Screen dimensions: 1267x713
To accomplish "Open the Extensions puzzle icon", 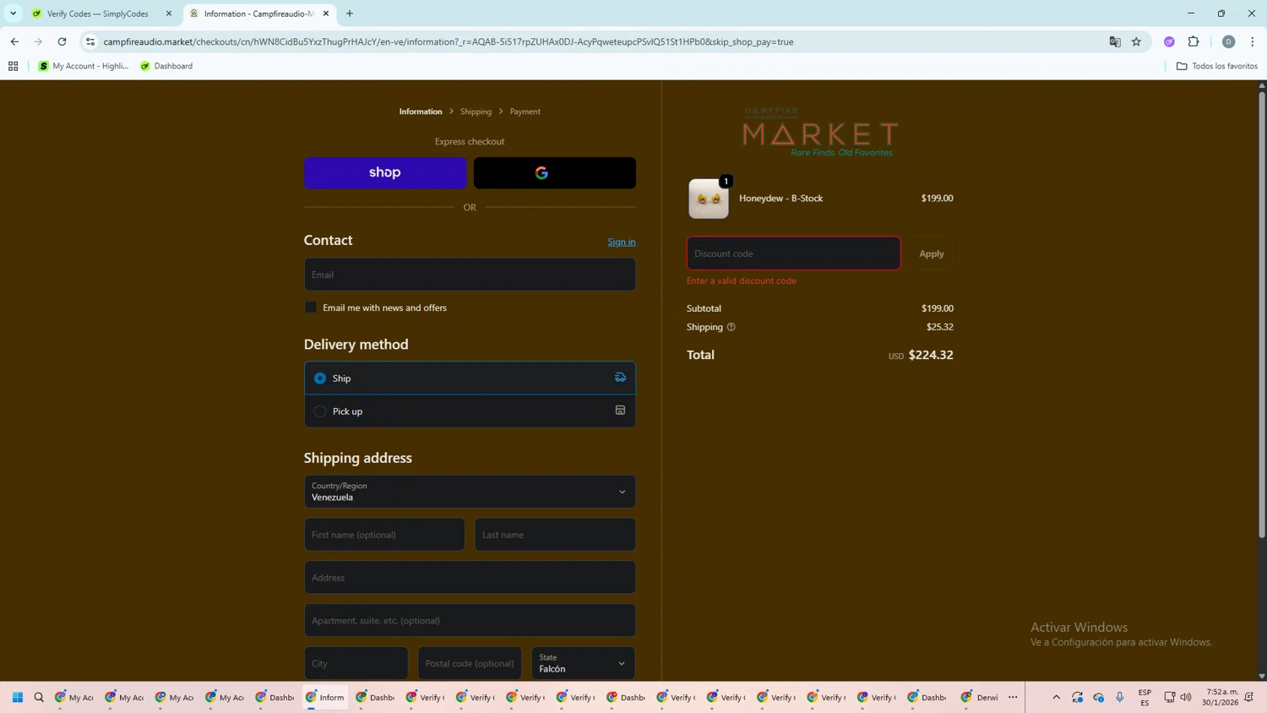I will coord(1194,41).
